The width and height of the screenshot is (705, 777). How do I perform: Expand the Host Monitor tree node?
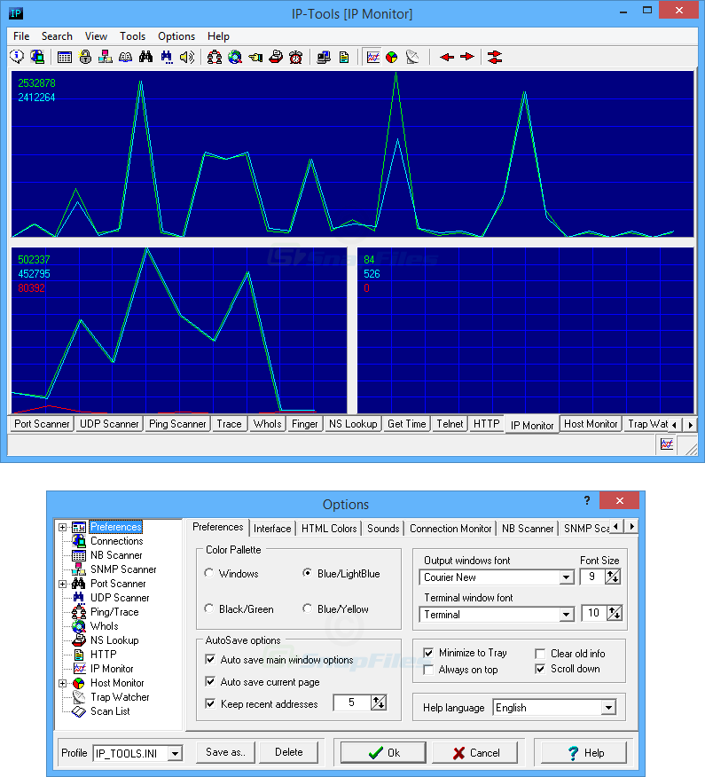[x=62, y=683]
